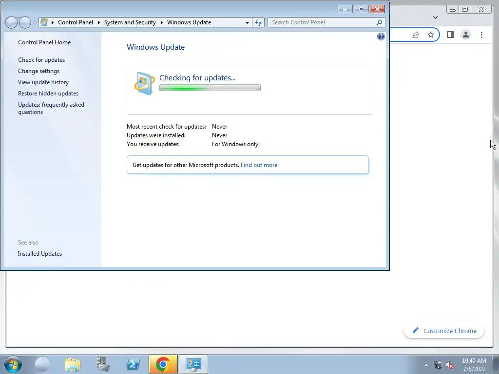Screen dimensions: 499x374
Task: Expand the arrow before Control Panel breadcrumb
Action: 53,22
